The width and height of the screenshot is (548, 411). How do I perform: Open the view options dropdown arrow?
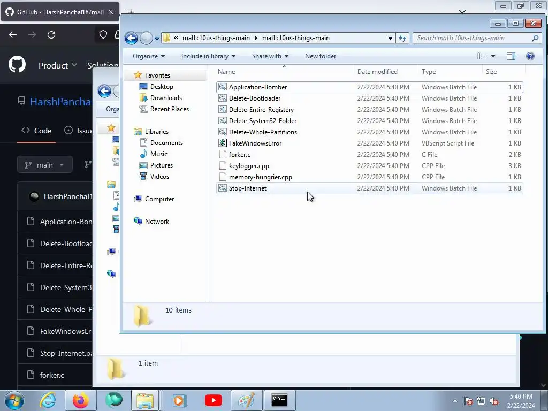[493, 56]
